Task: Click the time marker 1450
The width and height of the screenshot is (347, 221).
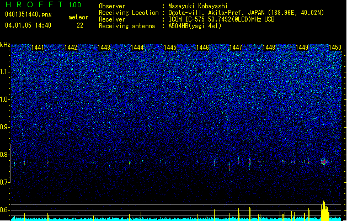Action: (335, 48)
